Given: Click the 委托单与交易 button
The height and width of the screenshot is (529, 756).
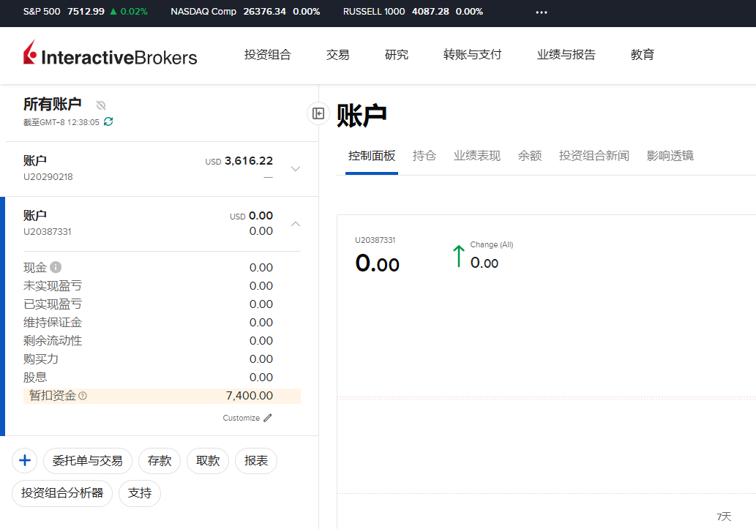Looking at the screenshot, I should tap(87, 460).
